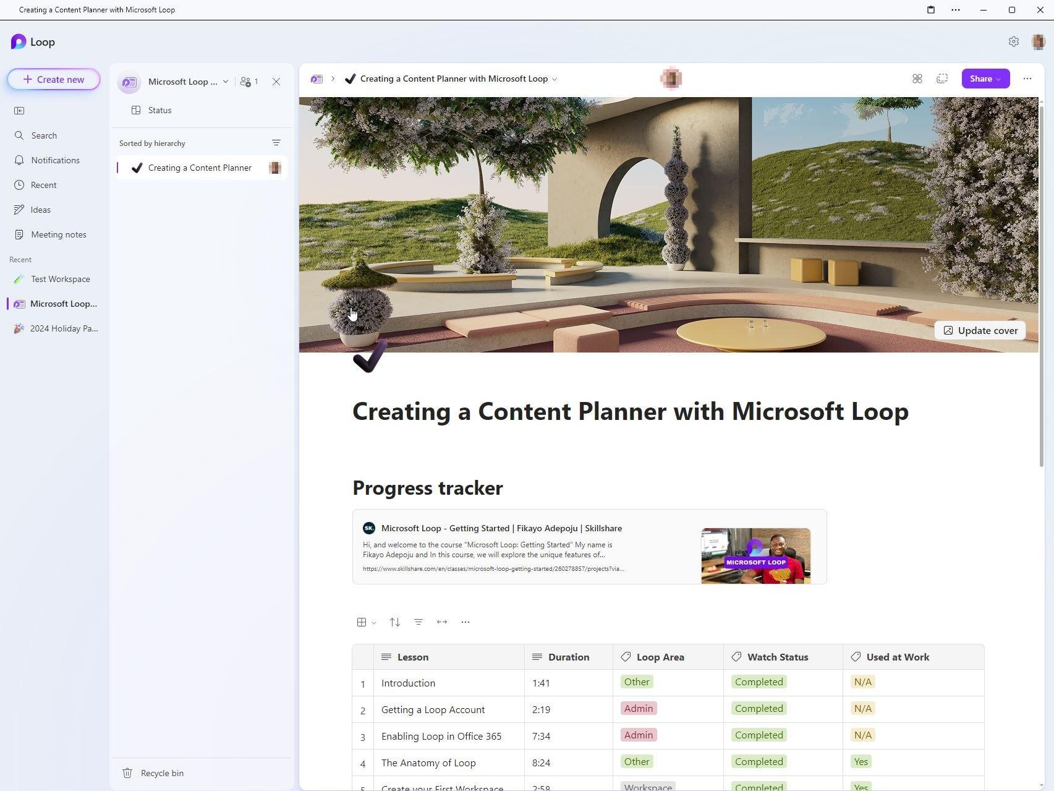1054x791 pixels.
Task: Expand the page title dropdown in breadcrumb
Action: coord(555,79)
